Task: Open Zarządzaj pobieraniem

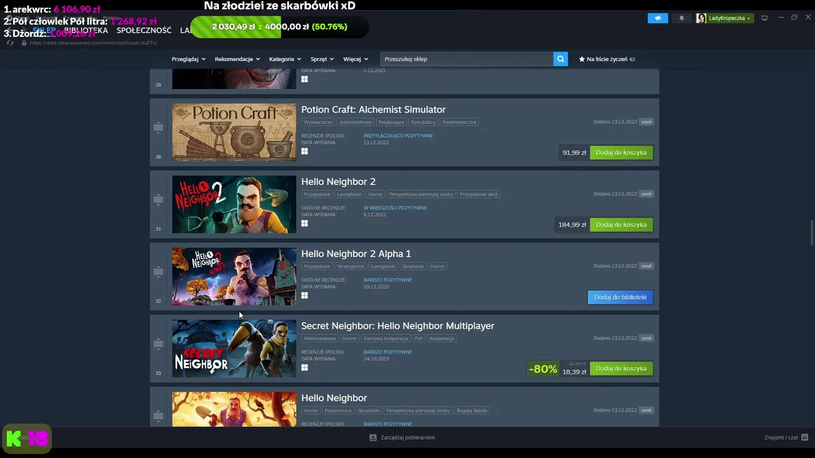Action: pyautogui.click(x=407, y=438)
